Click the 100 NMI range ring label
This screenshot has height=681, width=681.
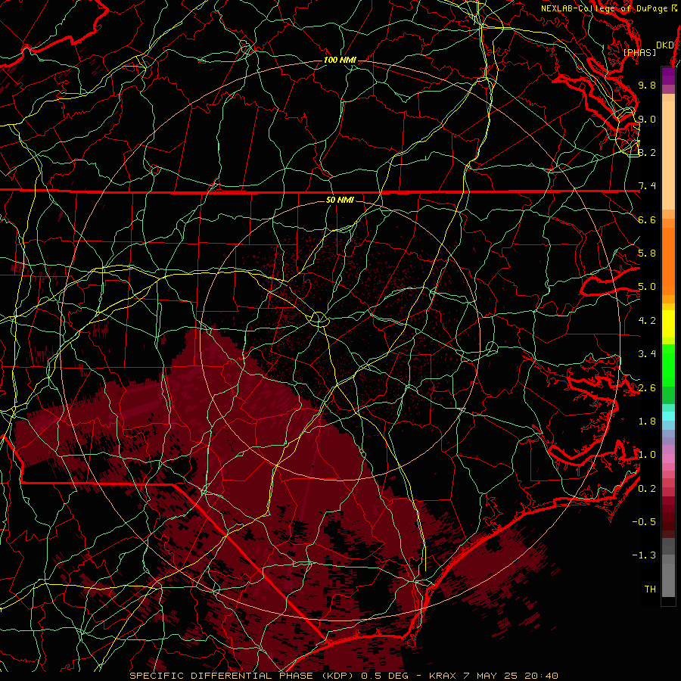click(340, 60)
